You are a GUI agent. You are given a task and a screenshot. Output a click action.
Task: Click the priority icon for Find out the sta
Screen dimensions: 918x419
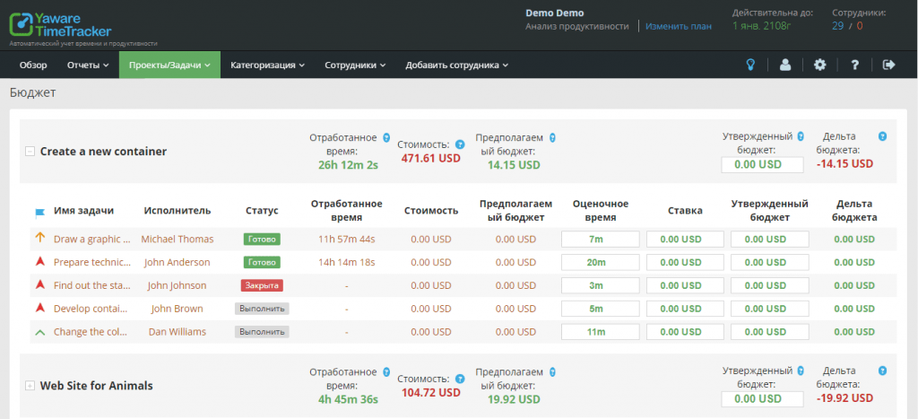[x=39, y=284]
